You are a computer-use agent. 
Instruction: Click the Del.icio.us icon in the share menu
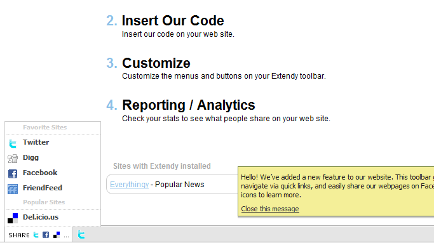(x=13, y=218)
